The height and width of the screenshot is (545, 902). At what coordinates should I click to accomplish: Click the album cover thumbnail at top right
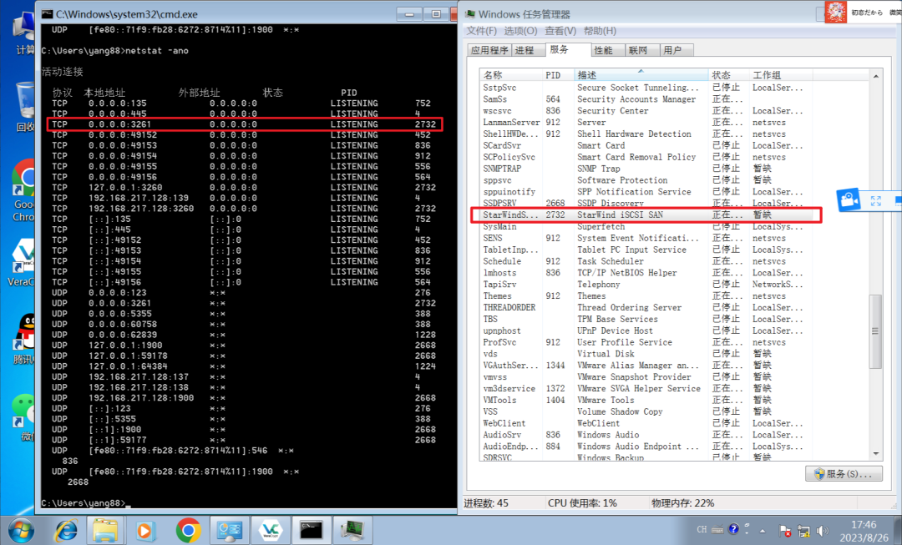point(836,12)
